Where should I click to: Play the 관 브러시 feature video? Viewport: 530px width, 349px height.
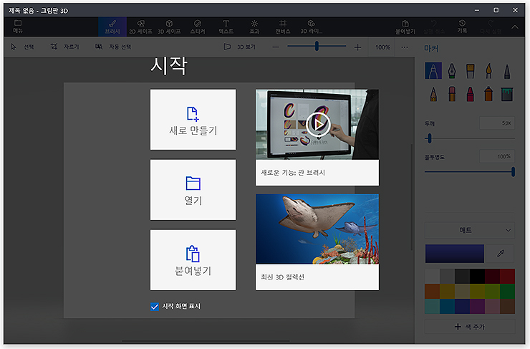coord(318,125)
